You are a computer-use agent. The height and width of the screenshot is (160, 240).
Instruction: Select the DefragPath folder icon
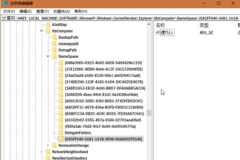pyautogui.click(x=54, y=50)
